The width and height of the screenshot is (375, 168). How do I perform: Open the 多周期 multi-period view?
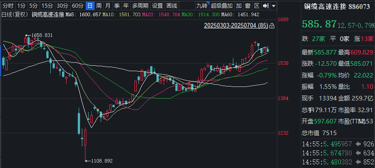[140, 5]
